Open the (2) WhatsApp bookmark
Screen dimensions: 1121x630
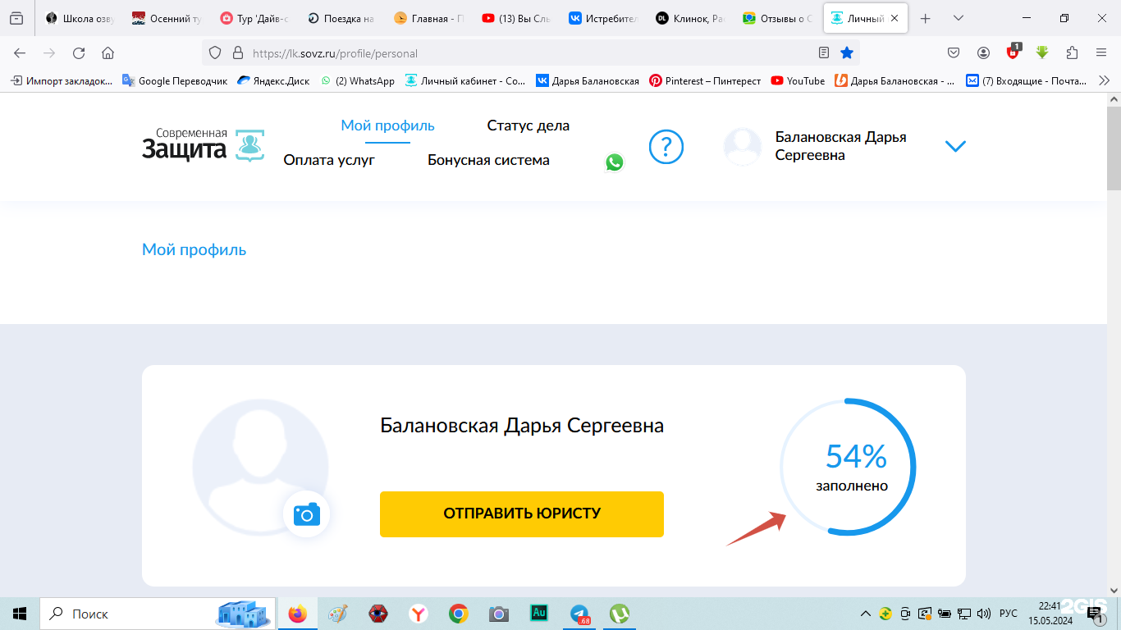tap(358, 80)
